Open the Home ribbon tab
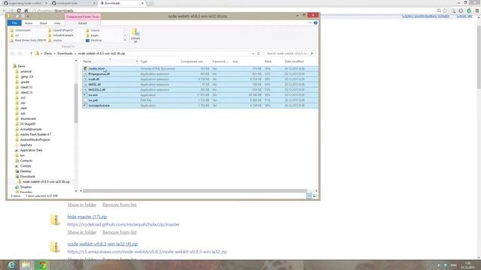 tap(29, 23)
